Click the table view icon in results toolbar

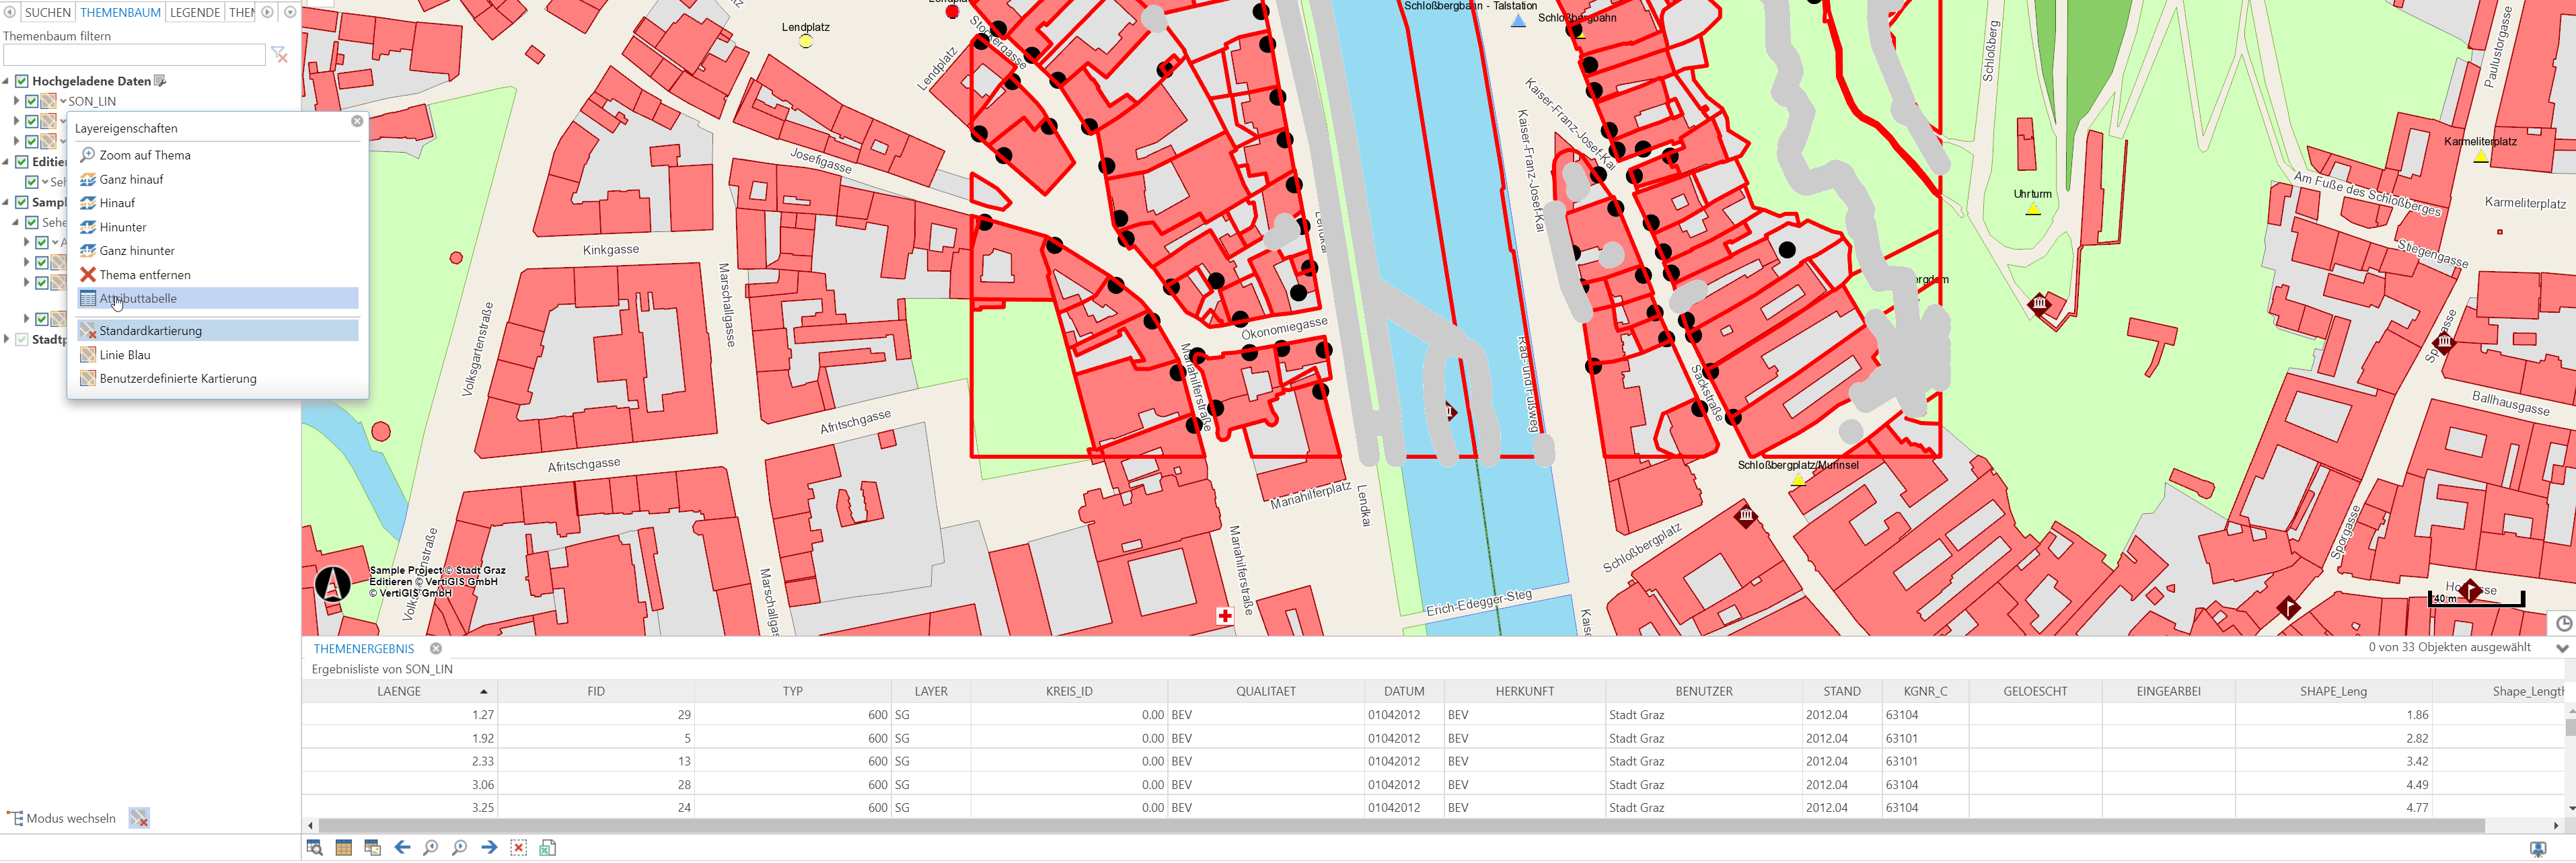point(343,848)
